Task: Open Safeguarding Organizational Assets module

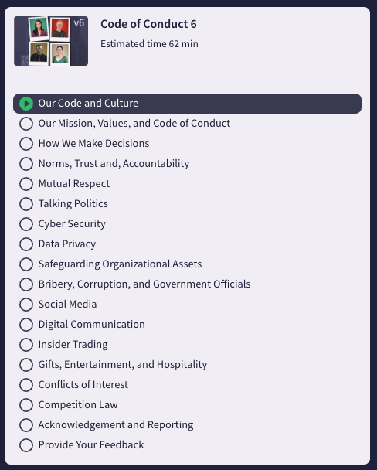Action: coord(187,264)
